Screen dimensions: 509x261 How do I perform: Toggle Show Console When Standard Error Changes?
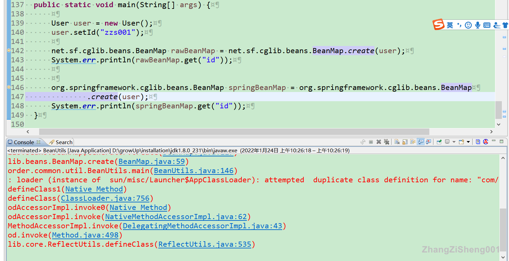[x=428, y=142]
